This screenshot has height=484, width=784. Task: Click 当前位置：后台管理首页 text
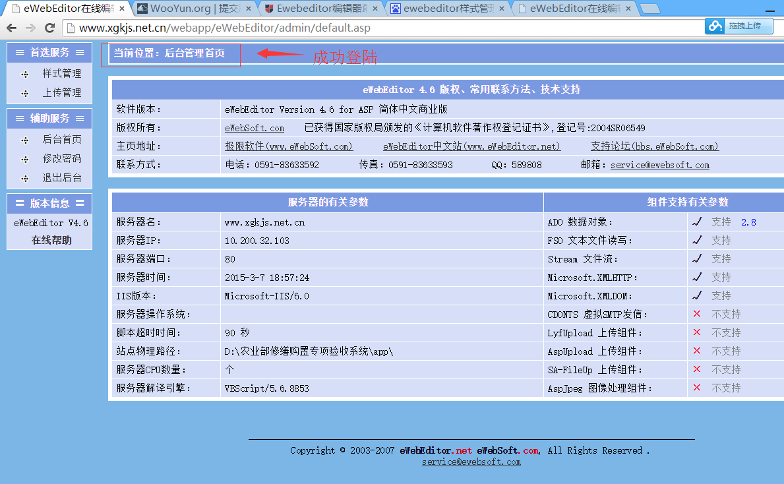point(169,53)
